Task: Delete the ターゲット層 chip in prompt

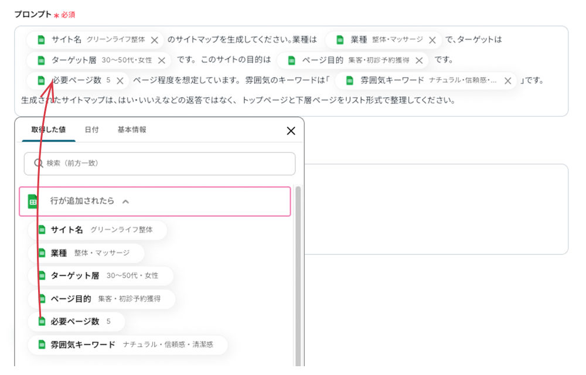Action: 162,61
